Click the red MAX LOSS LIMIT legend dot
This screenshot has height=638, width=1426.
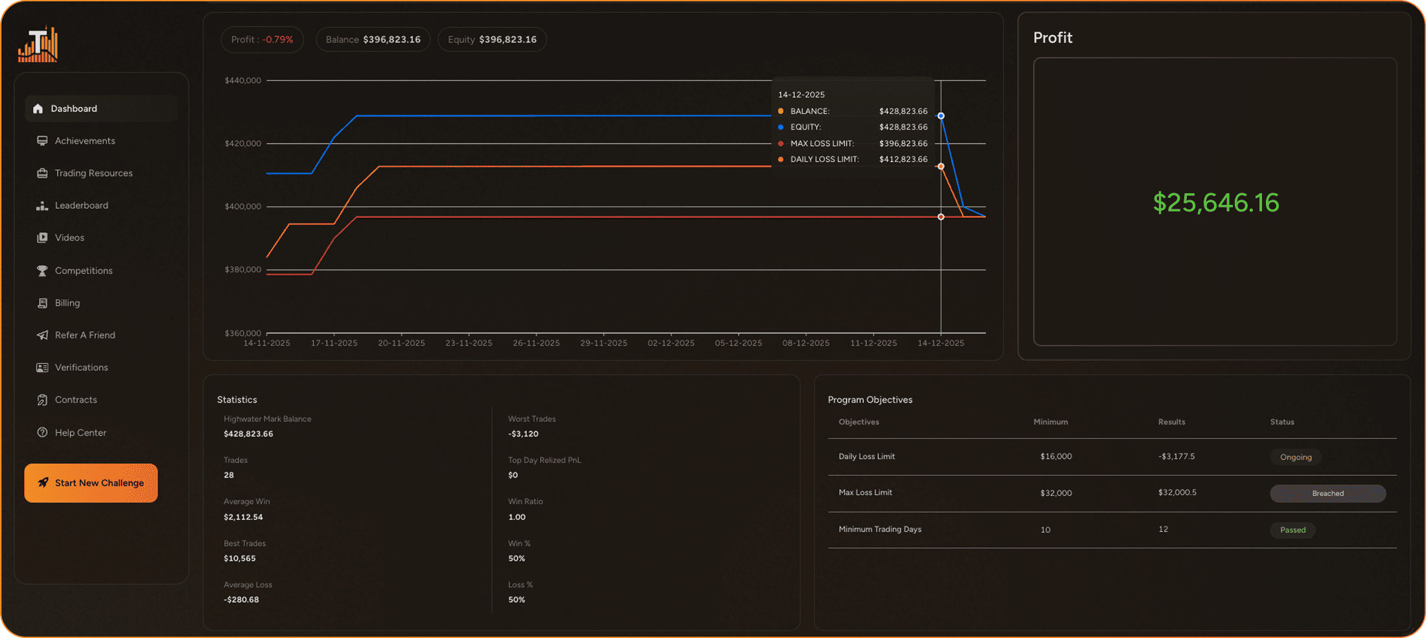781,143
